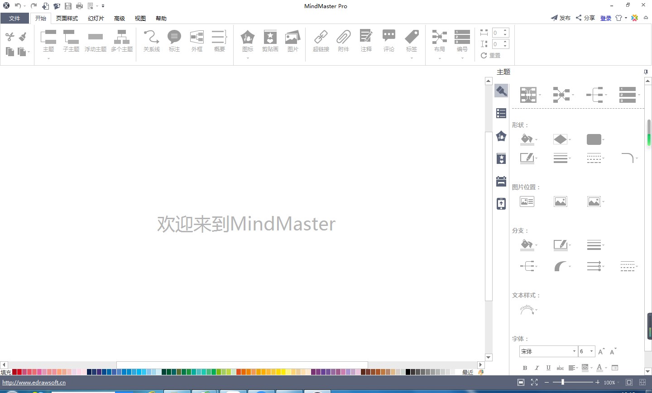This screenshot has width=652, height=393.
Task: Switch to the Home (开始) tab
Action: [x=41, y=18]
